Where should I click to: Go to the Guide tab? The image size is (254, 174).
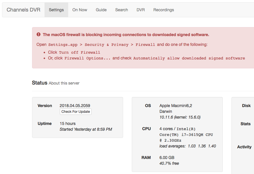tap(101, 10)
